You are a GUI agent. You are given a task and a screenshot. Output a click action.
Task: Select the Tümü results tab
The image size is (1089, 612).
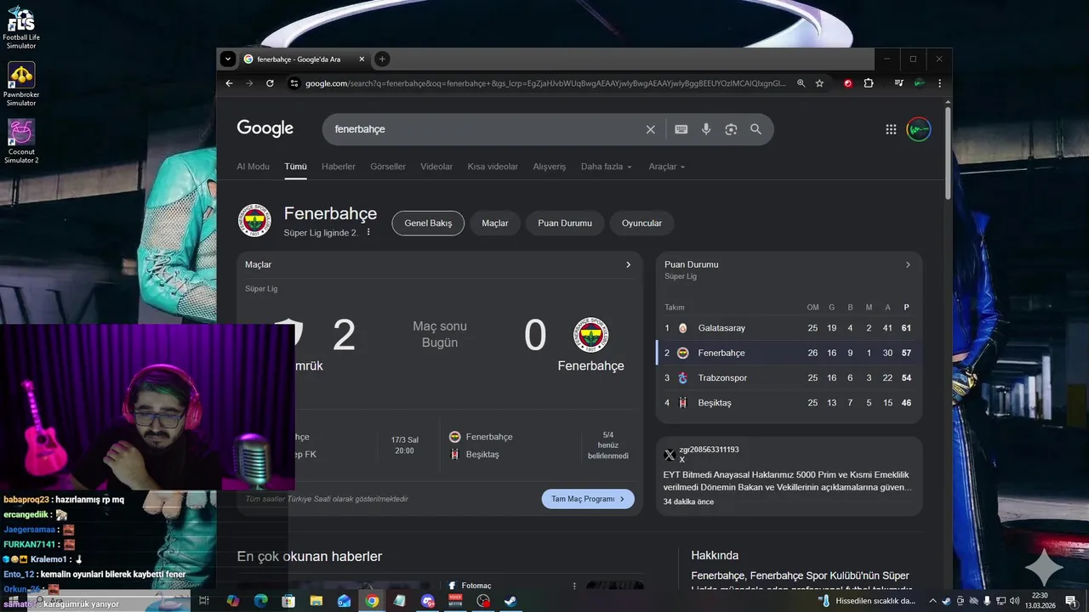click(x=295, y=167)
